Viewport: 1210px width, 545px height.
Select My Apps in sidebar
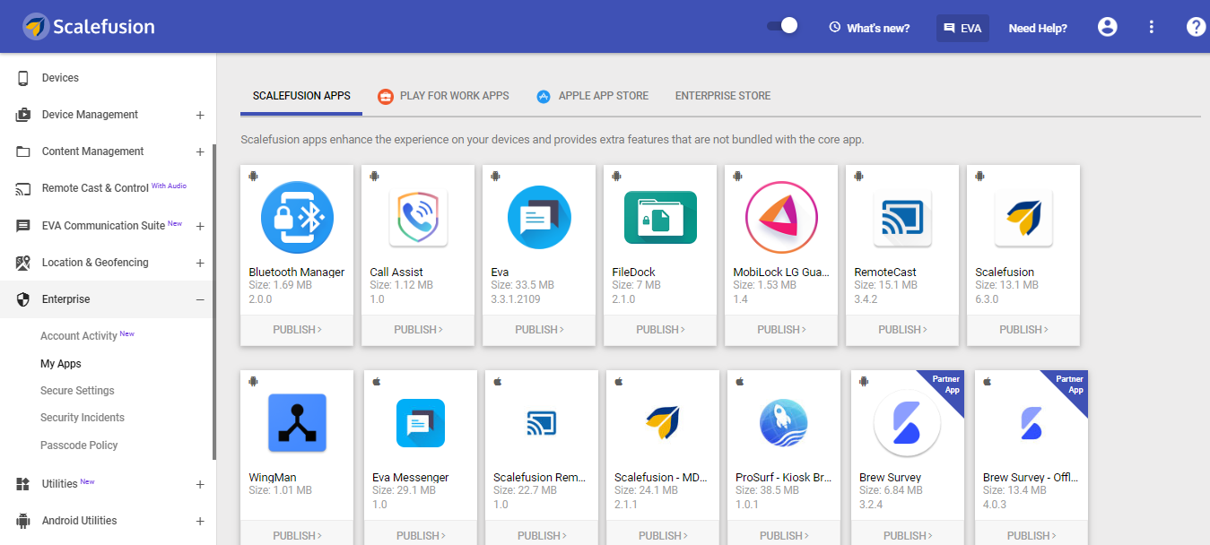coord(61,364)
